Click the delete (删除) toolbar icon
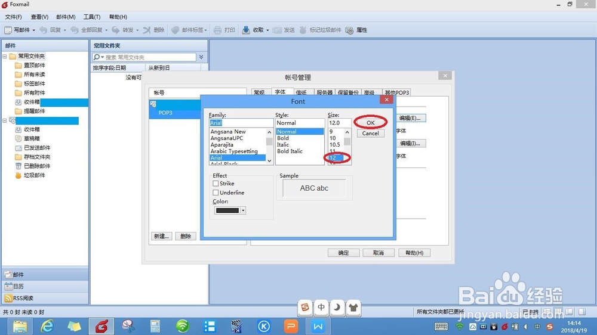The width and height of the screenshot is (597, 335). [147, 30]
